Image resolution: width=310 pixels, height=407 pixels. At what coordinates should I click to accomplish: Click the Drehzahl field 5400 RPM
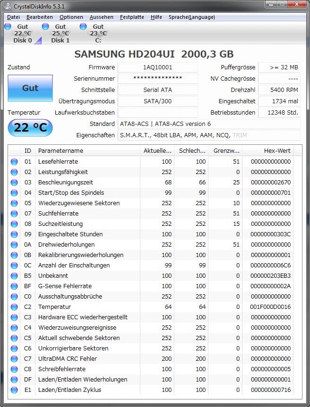279,90
